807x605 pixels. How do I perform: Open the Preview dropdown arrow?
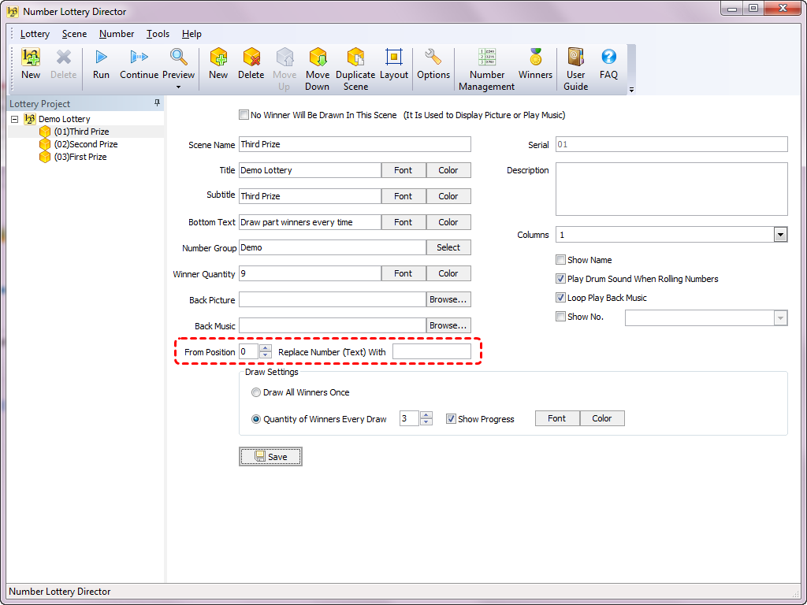[179, 87]
